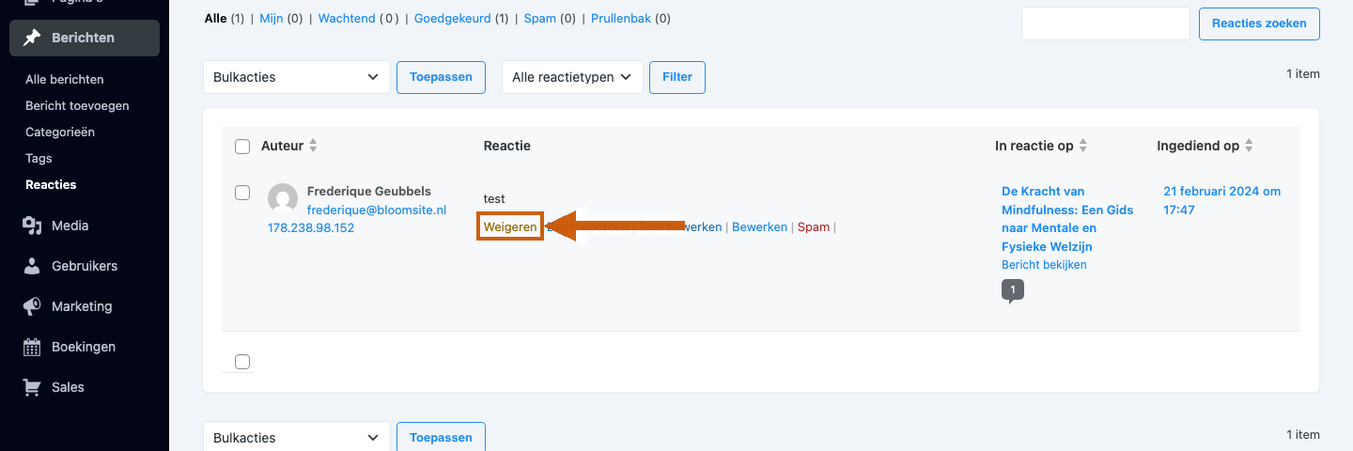The image size is (1353, 451).
Task: Click Frederique Geubbels' avatar image
Action: coord(283,199)
